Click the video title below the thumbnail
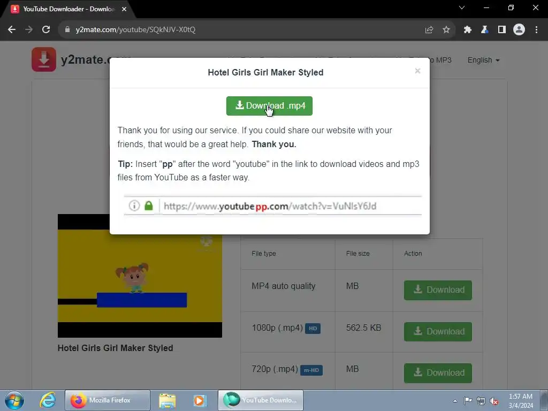The width and height of the screenshot is (548, 411). point(116,348)
